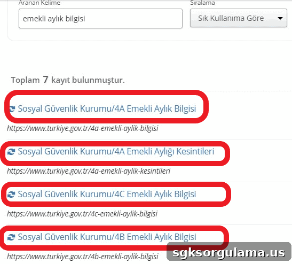Open the '4A Emekli Aylığı Kesintileri' link

coord(116,151)
